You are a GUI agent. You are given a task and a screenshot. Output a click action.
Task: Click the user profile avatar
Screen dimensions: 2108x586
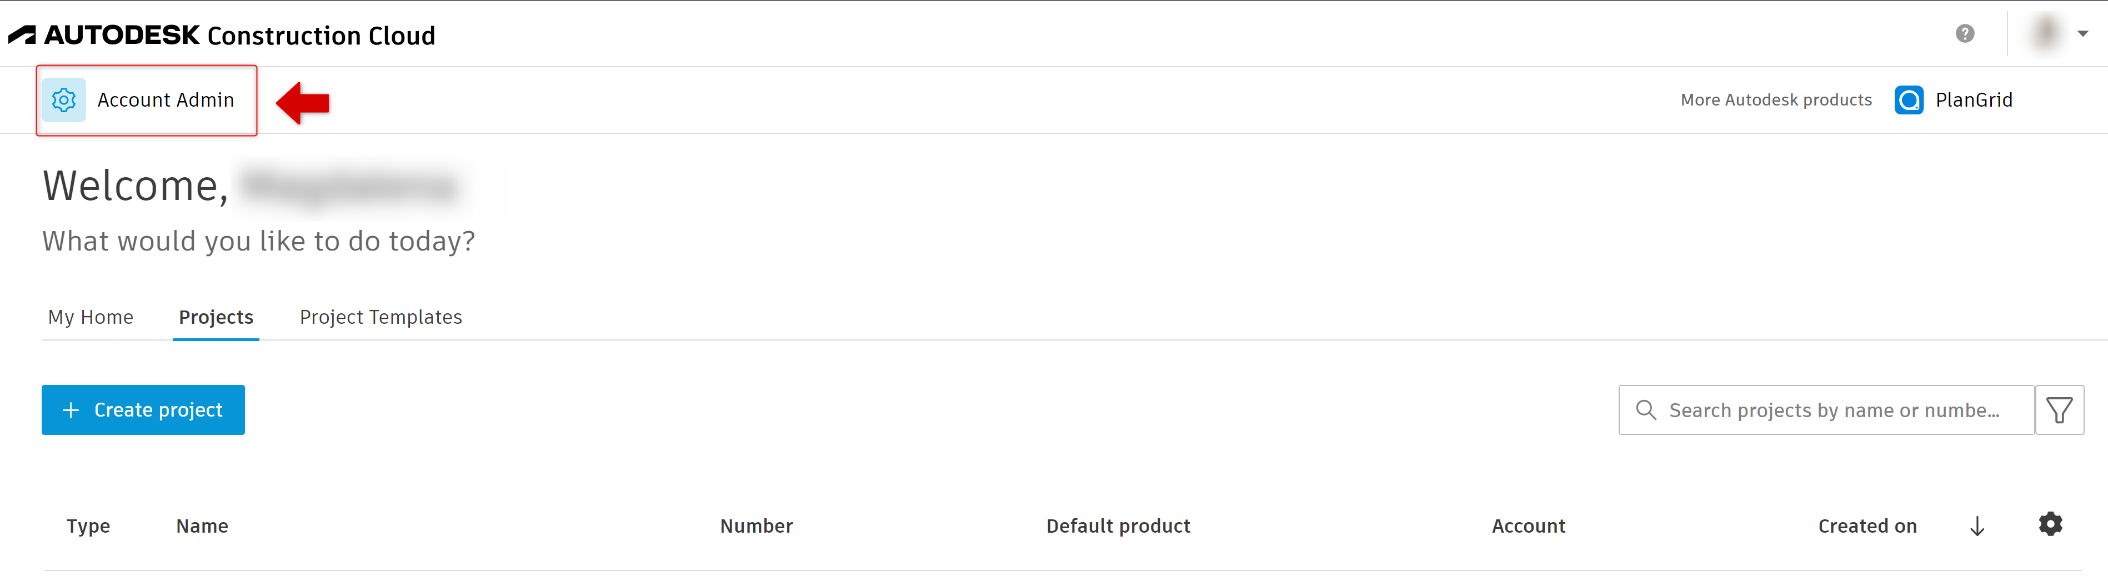tap(2047, 33)
